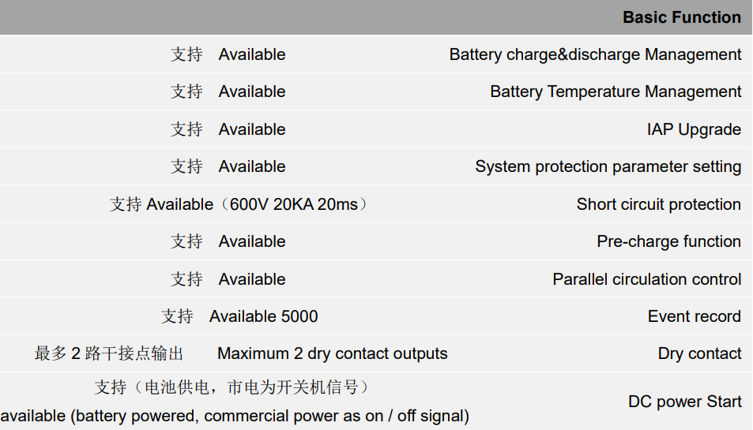
Task: Select Available in Parallel circulation control row
Action: coord(252,279)
